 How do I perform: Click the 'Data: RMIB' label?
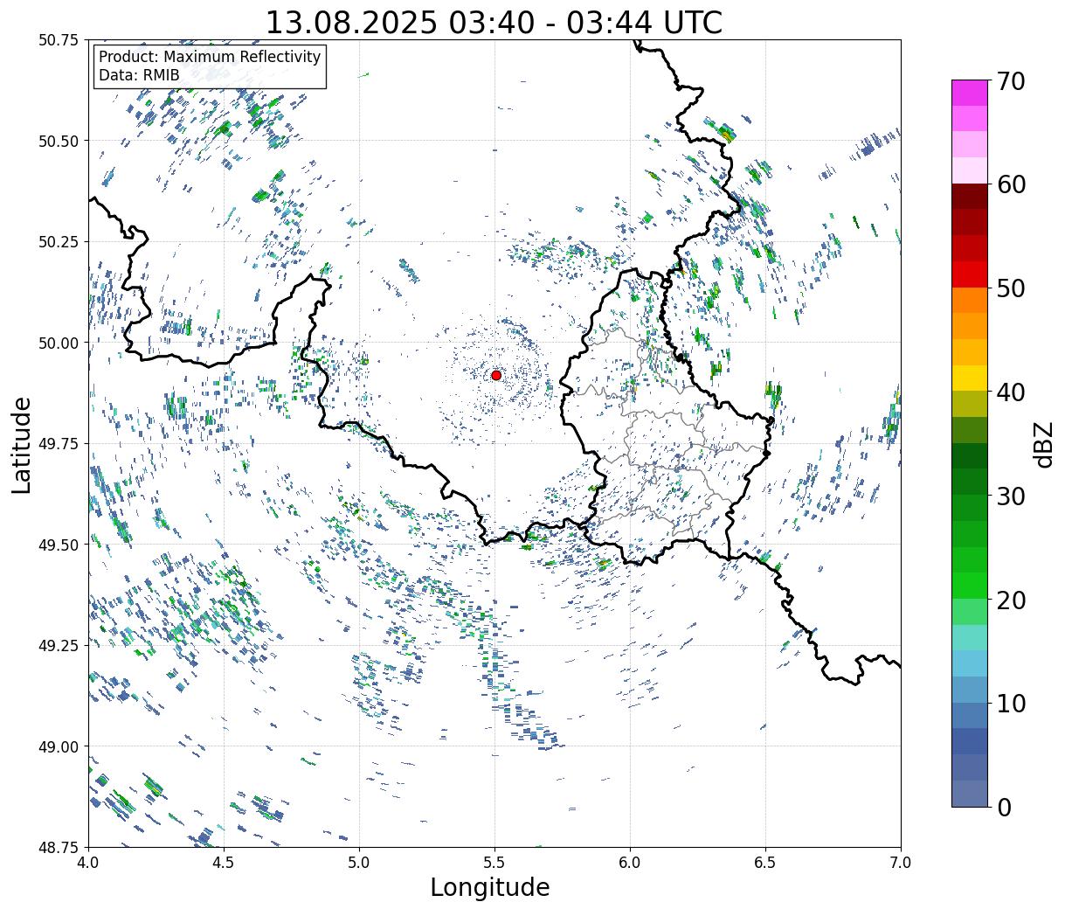point(139,75)
